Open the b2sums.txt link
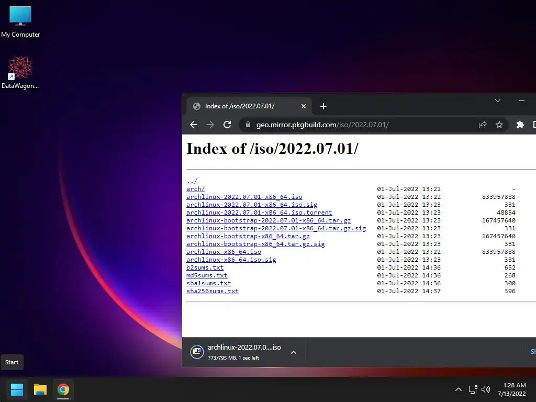The image size is (536, 402). (x=205, y=267)
